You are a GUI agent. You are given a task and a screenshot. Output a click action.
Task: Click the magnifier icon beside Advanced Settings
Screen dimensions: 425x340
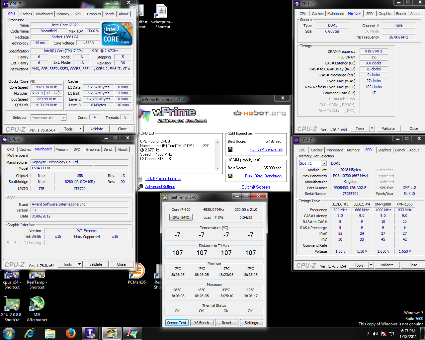(x=140, y=187)
